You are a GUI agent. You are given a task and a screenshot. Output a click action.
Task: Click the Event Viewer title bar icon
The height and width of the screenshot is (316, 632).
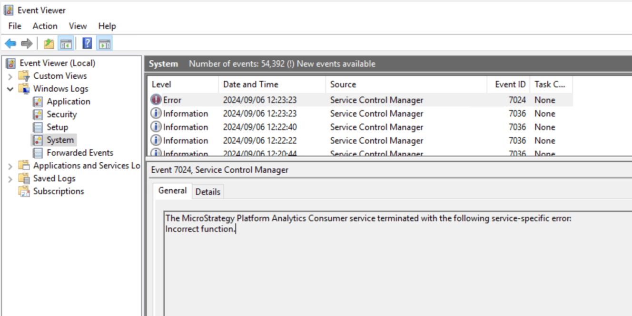(x=9, y=10)
